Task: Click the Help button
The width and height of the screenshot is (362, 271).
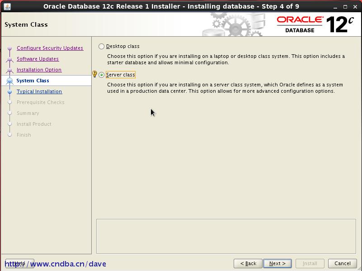Action: click(20, 263)
